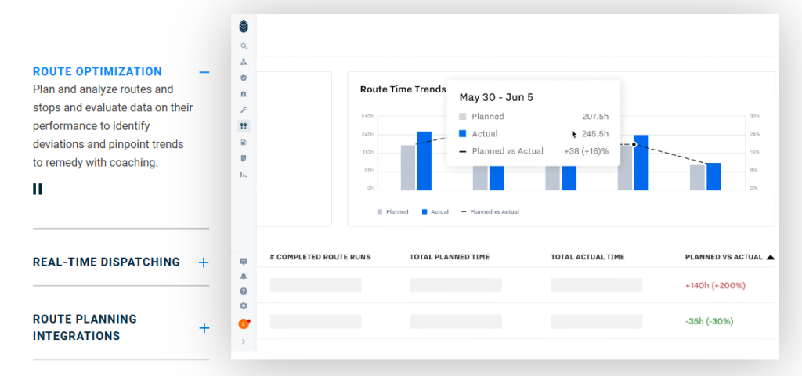The image size is (802, 376).
Task: Toggle the Actual series in chart legend
Action: tap(435, 211)
